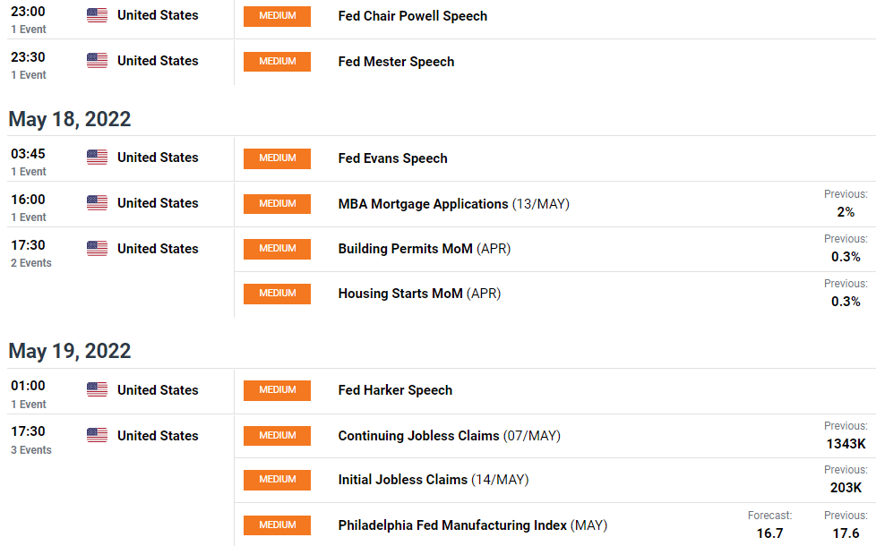Click MEDIUM badge for Fed Chair Powell Speech
The image size is (876, 546).
coord(277,16)
